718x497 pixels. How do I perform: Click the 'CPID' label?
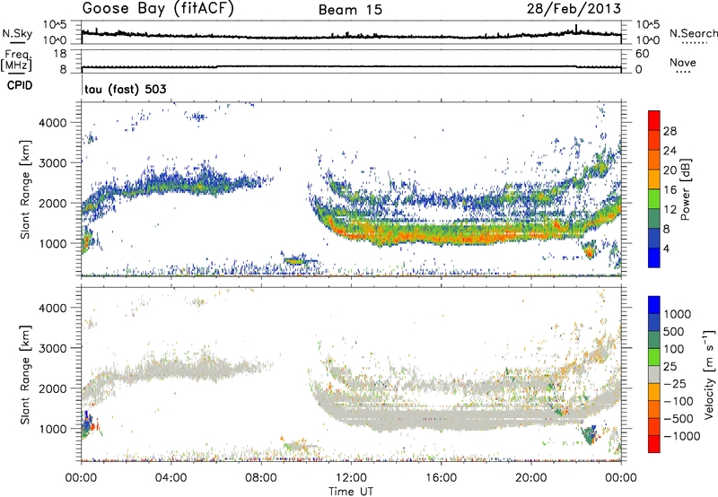(x=20, y=85)
